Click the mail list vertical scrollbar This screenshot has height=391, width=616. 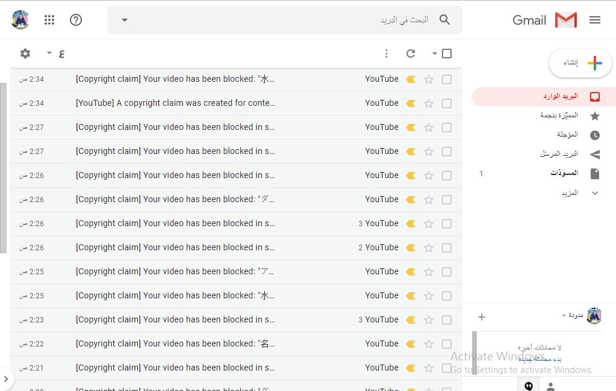click(3, 168)
